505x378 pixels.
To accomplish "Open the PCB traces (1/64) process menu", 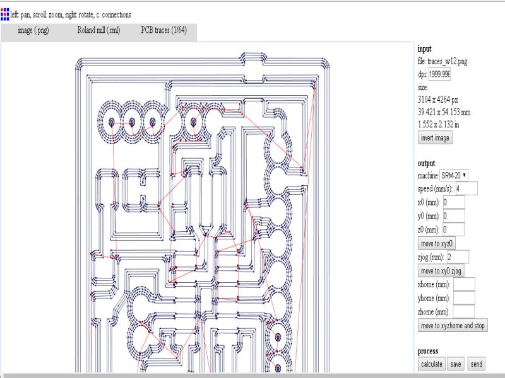I will coord(164,30).
